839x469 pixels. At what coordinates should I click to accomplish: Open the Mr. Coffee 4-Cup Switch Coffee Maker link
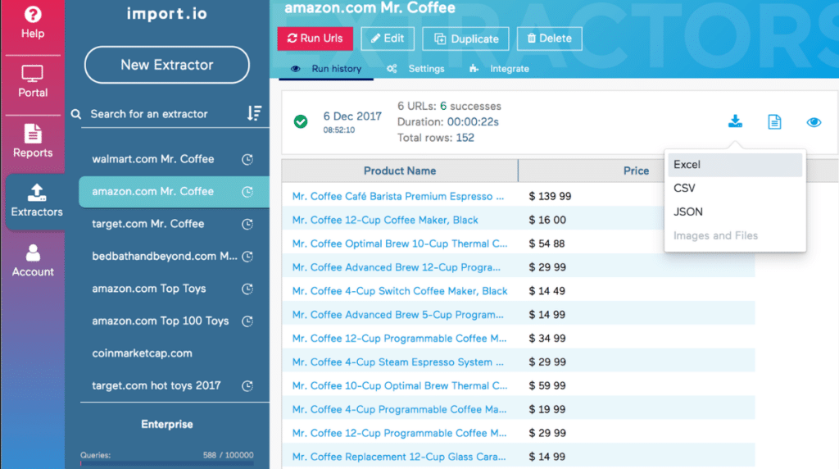[400, 291]
